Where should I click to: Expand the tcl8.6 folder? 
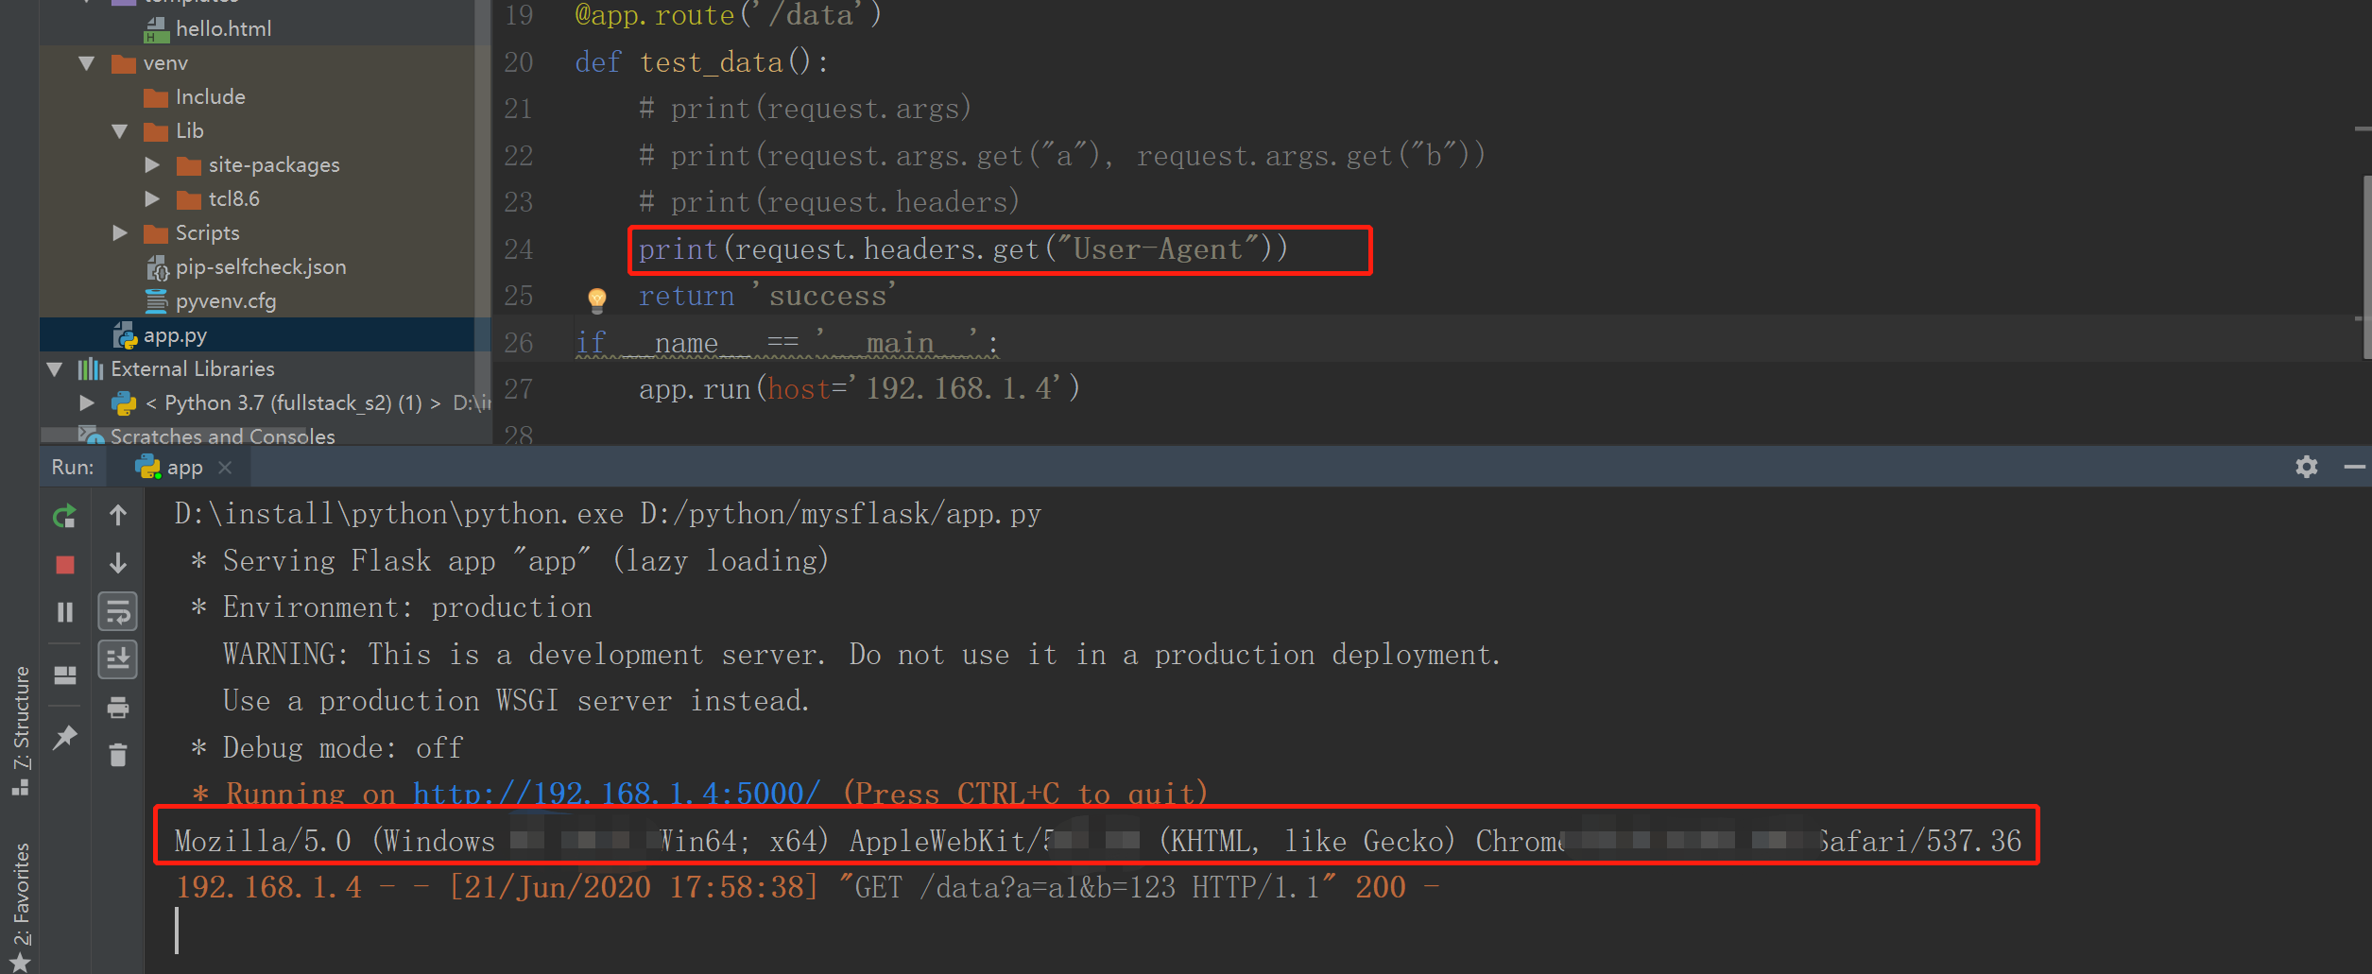click(152, 199)
